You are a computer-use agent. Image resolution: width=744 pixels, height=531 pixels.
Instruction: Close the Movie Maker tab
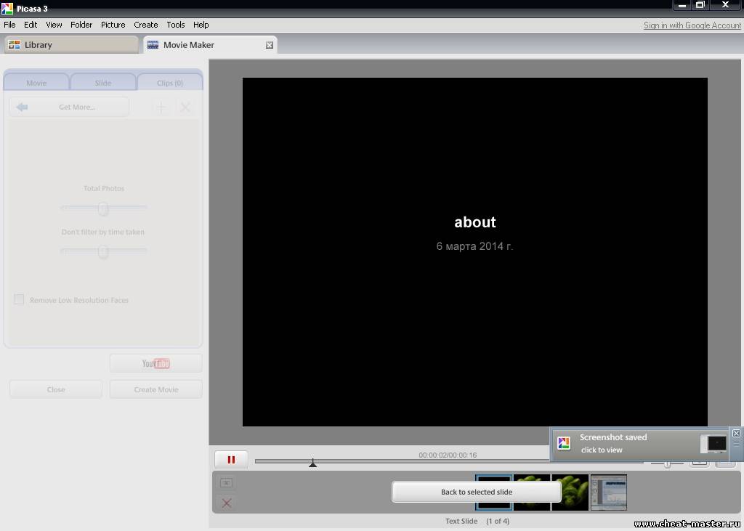click(270, 45)
